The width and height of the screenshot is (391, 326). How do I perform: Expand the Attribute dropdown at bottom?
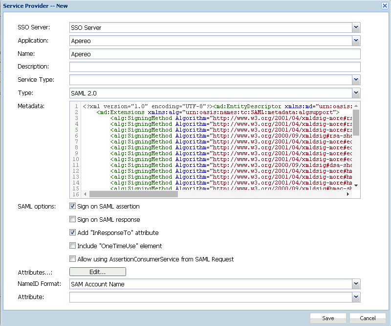356,297
